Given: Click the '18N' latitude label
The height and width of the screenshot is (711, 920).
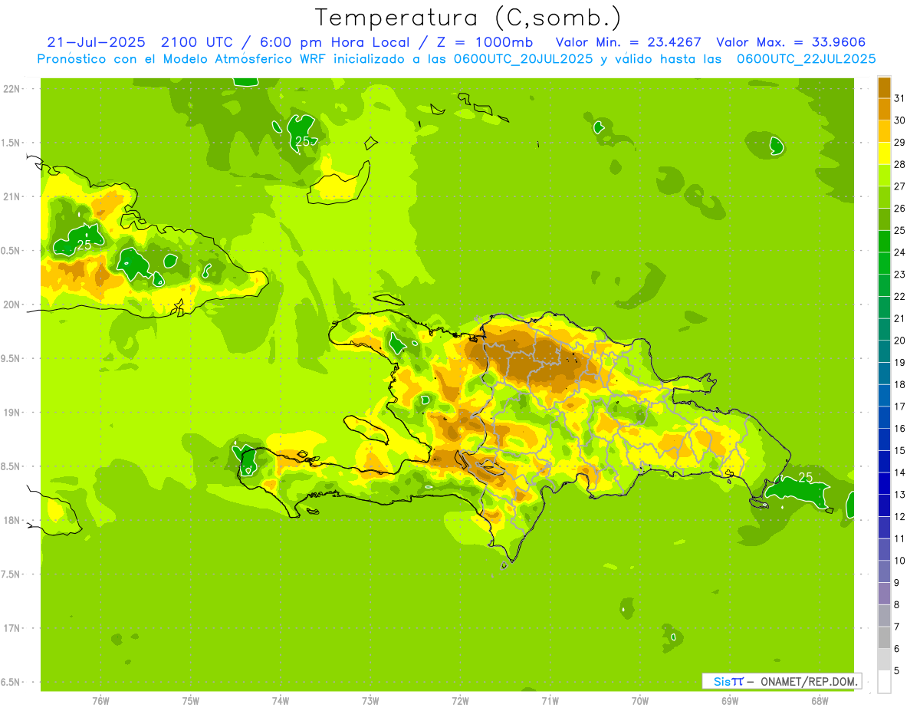Looking at the screenshot, I should pos(12,520).
